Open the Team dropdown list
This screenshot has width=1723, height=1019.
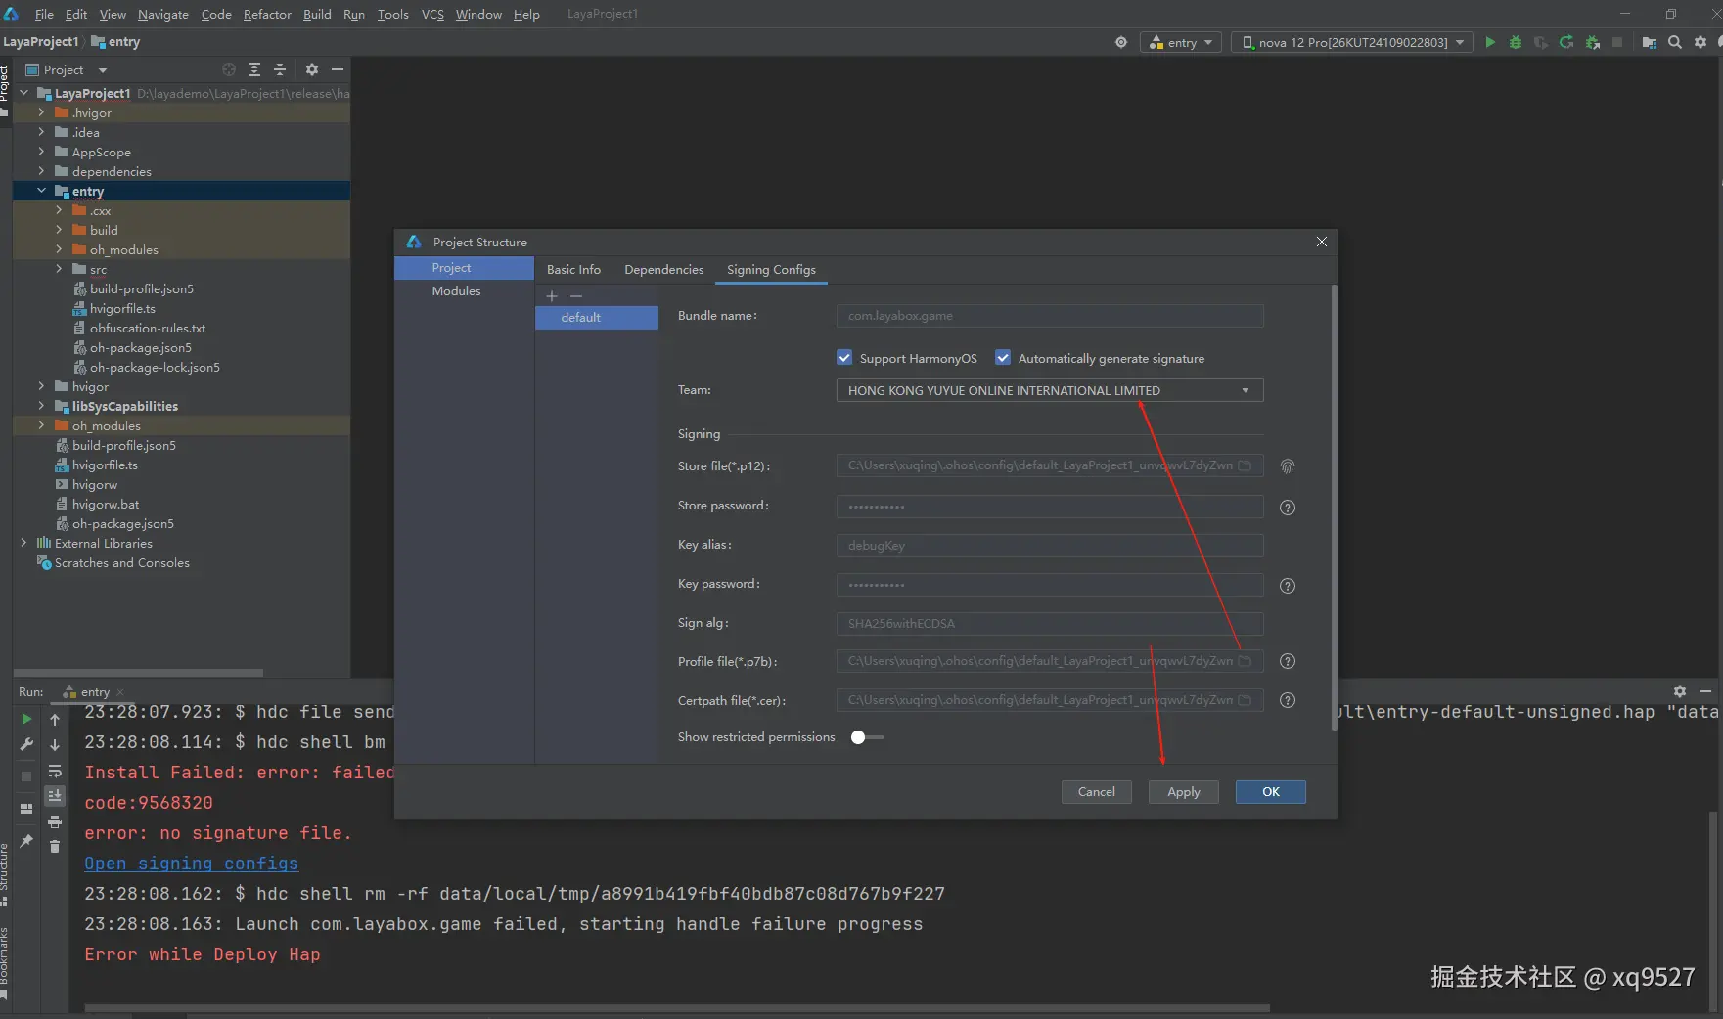click(1245, 390)
